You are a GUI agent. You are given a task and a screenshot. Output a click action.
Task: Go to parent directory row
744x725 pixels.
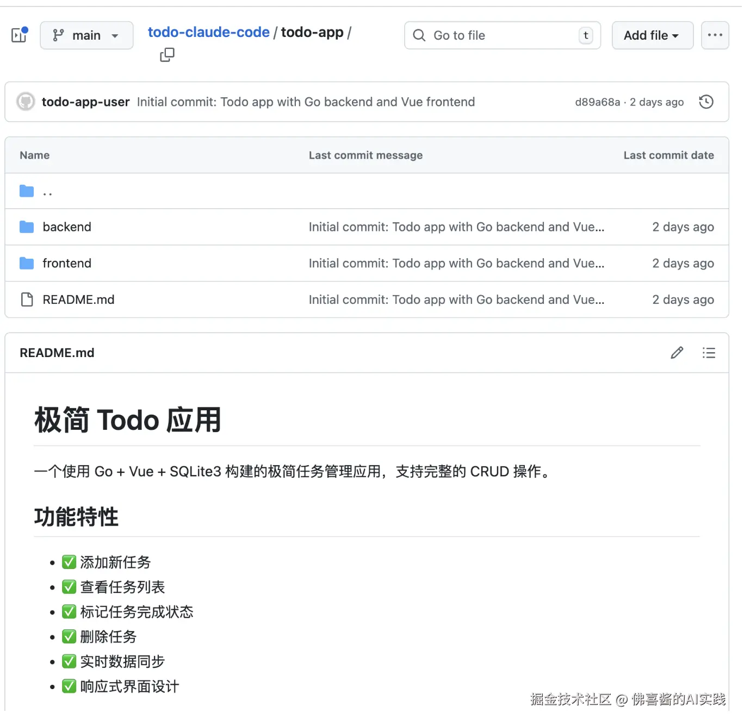coord(367,191)
